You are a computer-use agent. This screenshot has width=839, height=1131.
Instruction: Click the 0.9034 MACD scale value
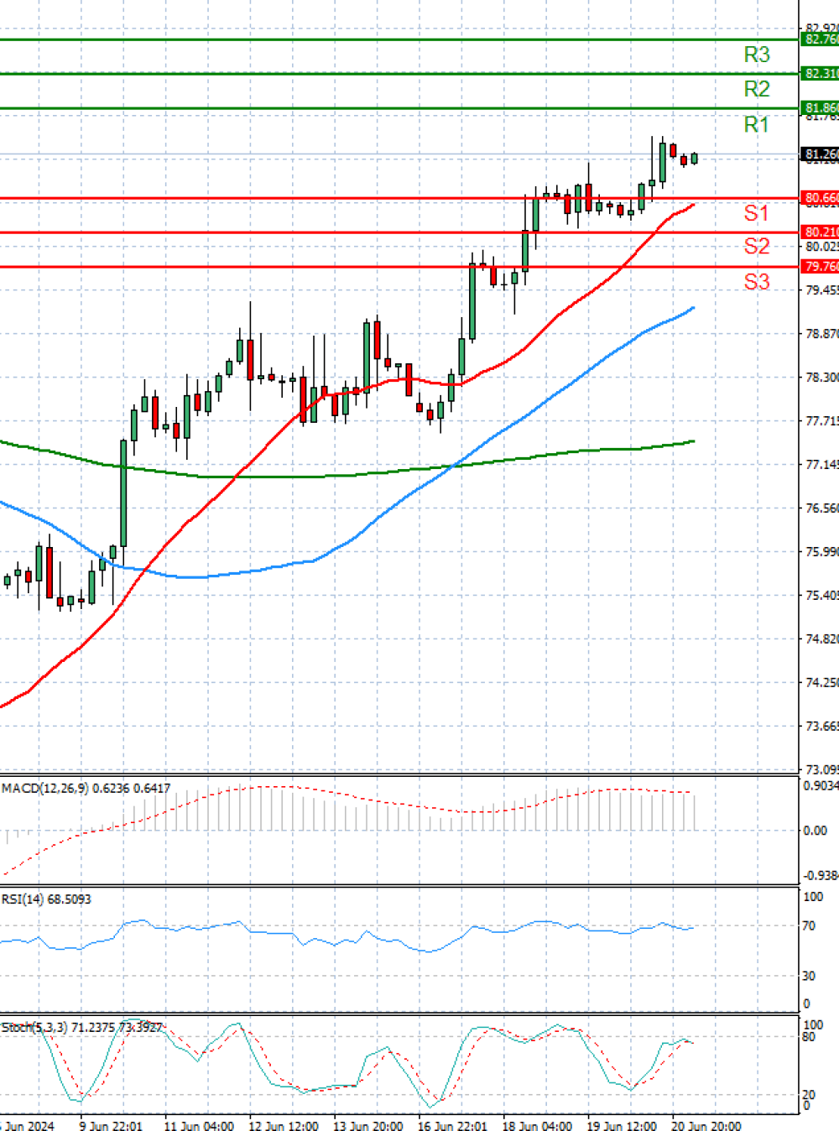(821, 786)
